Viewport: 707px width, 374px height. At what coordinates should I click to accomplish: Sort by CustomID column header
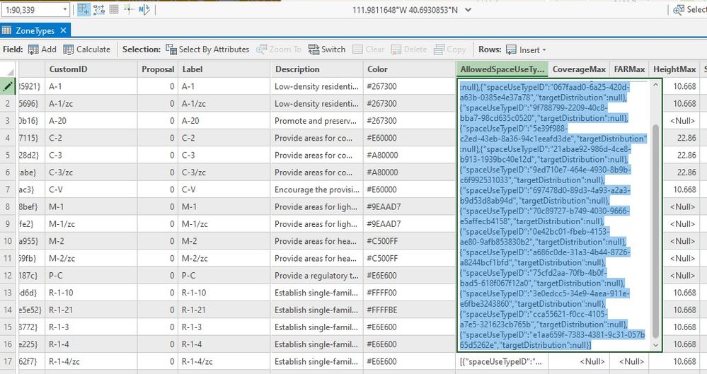[x=91, y=69]
